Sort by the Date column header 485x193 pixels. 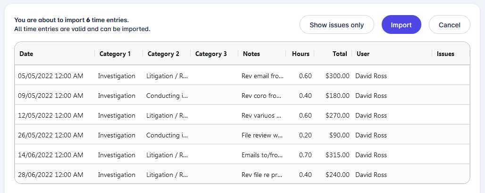point(26,54)
